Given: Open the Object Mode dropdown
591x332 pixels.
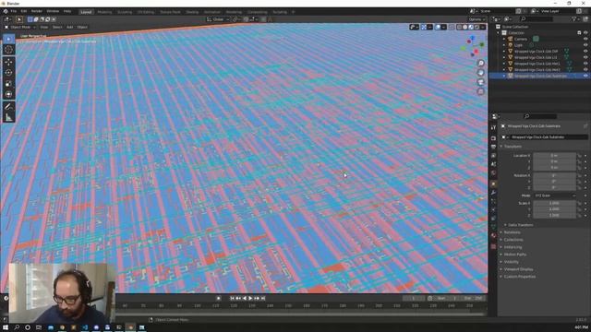Looking at the screenshot, I should (19, 27).
